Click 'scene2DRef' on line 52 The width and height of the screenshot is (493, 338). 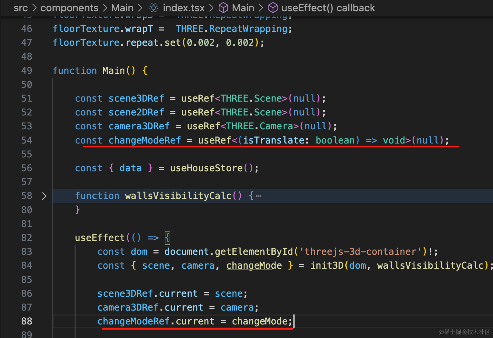136,112
